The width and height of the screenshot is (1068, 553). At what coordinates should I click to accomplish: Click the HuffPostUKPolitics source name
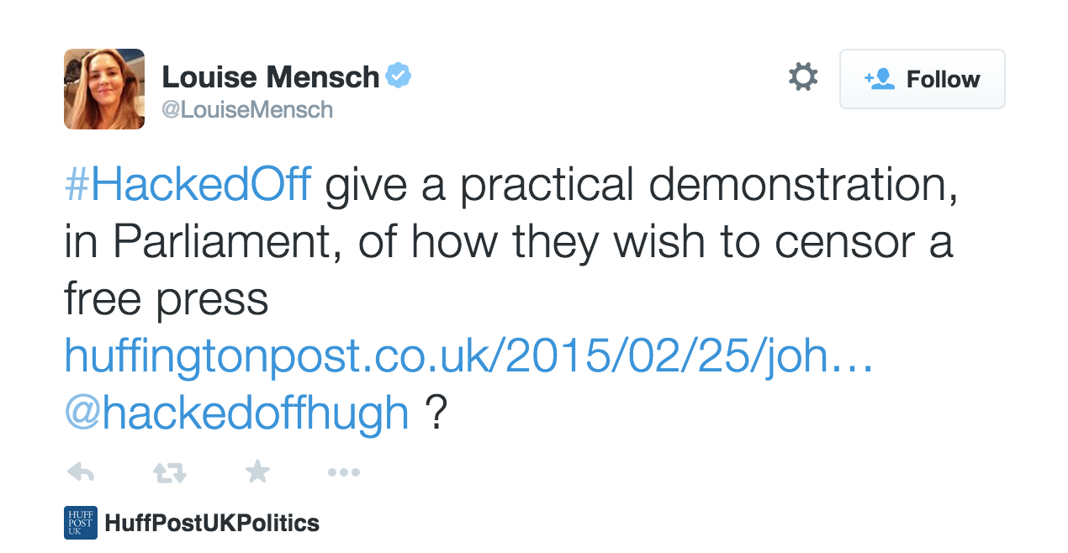[212, 523]
